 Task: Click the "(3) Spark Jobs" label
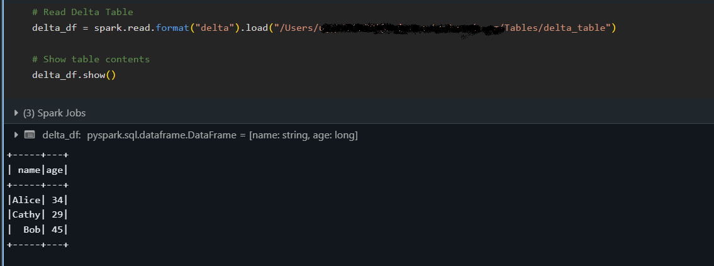point(54,113)
